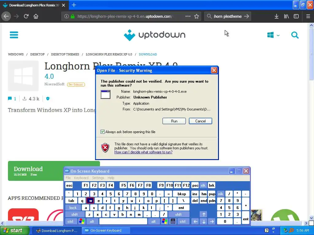This screenshot has width=314, height=235.
Task: Reload the current page
Action: (x=26, y=16)
